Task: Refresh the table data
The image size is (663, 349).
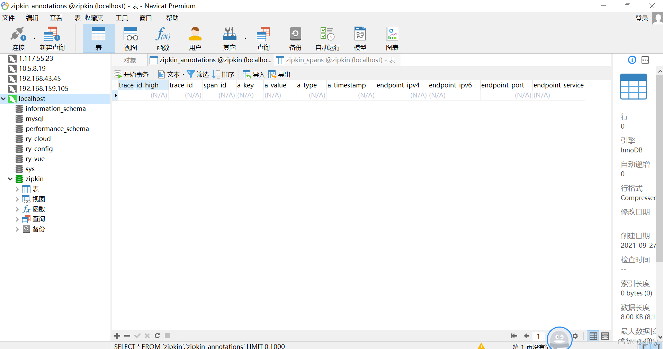Action: point(157,336)
